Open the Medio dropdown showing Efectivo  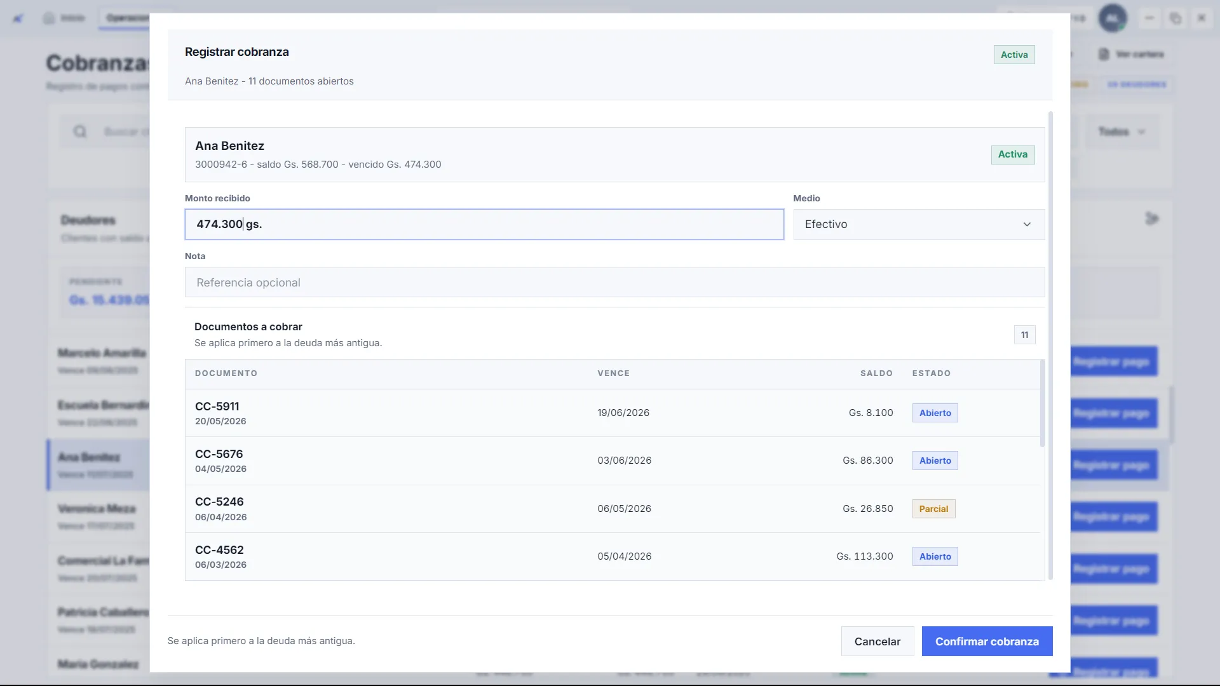[919, 224]
